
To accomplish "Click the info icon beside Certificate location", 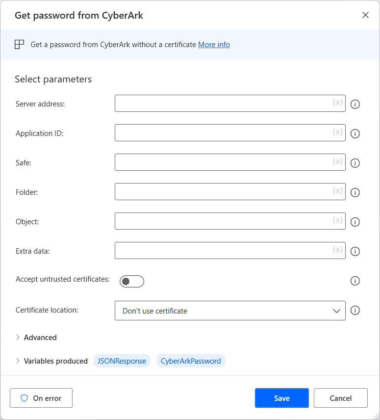I will [x=355, y=310].
